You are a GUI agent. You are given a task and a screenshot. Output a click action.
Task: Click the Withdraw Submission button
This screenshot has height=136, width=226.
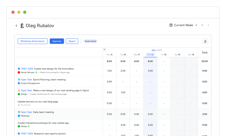33,41
